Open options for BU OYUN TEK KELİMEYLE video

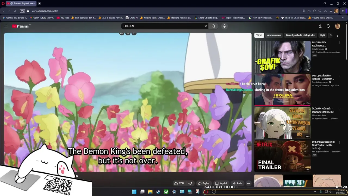pos(340,43)
